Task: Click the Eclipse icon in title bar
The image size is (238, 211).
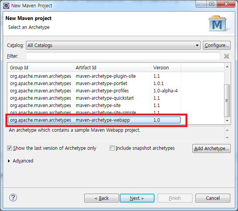Action: (6, 6)
